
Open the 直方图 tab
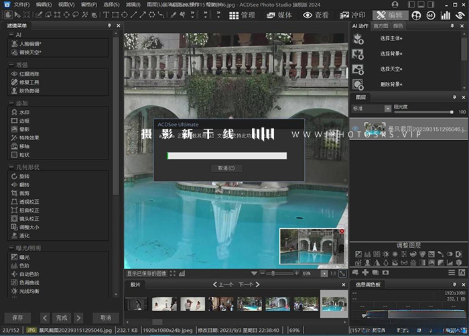381,26
